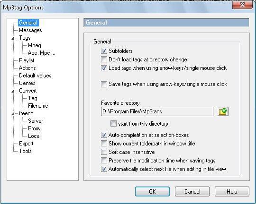Image resolution: width=256 pixels, height=204 pixels.
Task: Open Help for the options dialog
Action: 232,191
